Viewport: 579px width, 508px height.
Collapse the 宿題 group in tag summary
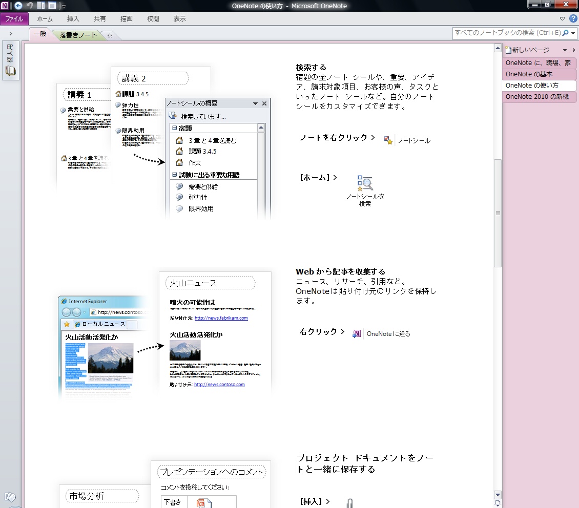(174, 128)
